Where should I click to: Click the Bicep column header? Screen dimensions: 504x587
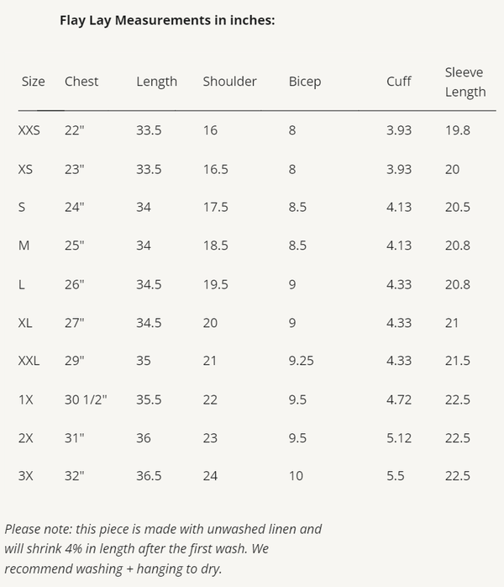coord(305,82)
